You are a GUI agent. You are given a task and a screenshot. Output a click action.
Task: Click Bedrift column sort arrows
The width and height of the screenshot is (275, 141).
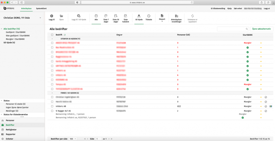[x=65, y=35]
